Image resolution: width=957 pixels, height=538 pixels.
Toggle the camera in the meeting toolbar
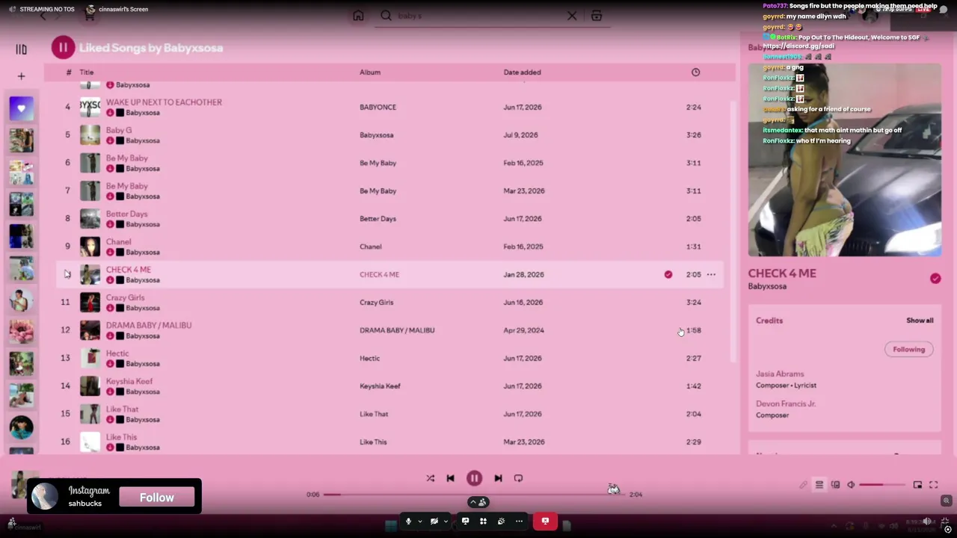[x=434, y=521]
